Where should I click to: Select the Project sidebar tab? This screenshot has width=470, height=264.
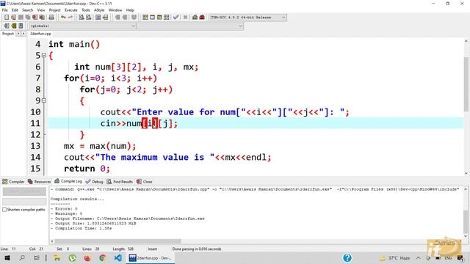(8, 34)
